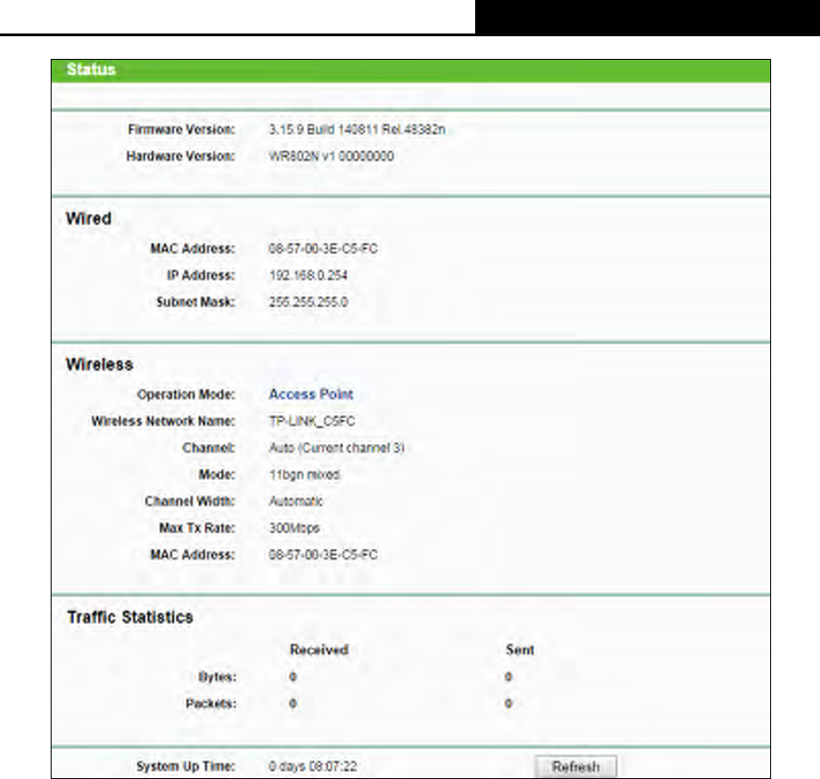
Task: Select the Wired MAC Address value
Action: pos(323,249)
